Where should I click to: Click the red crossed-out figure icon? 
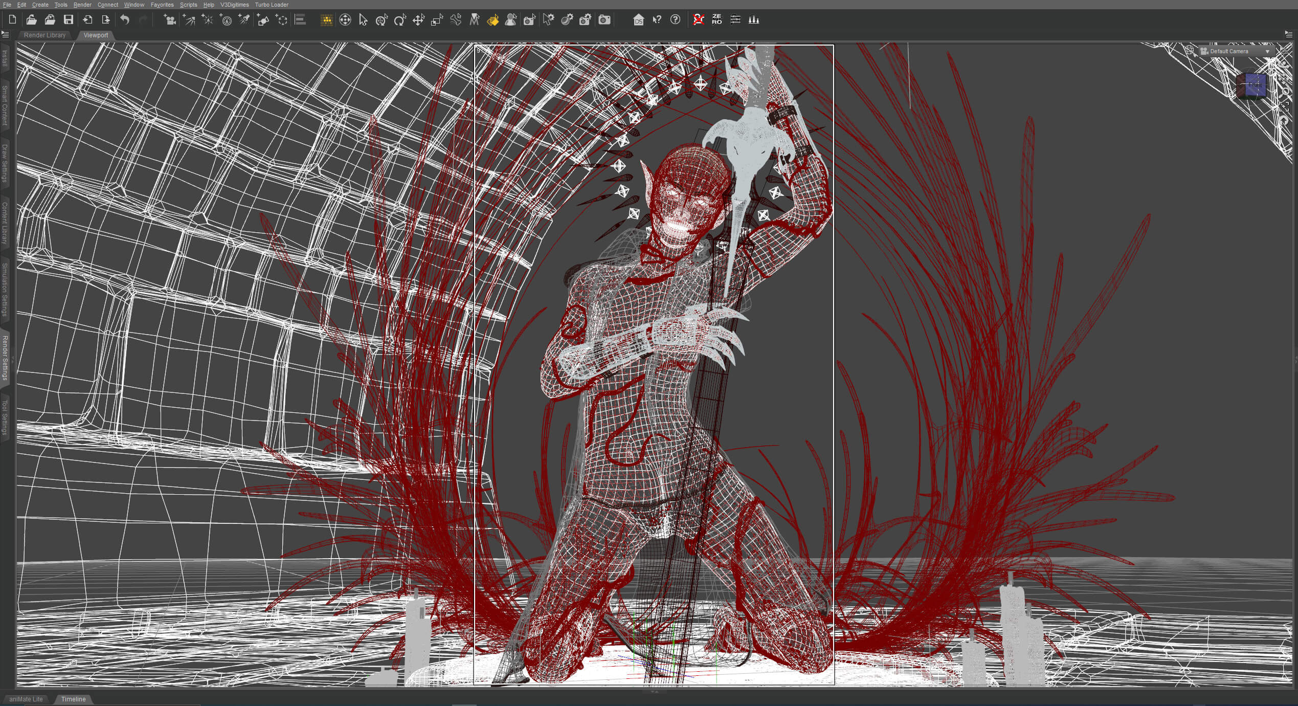(x=698, y=20)
